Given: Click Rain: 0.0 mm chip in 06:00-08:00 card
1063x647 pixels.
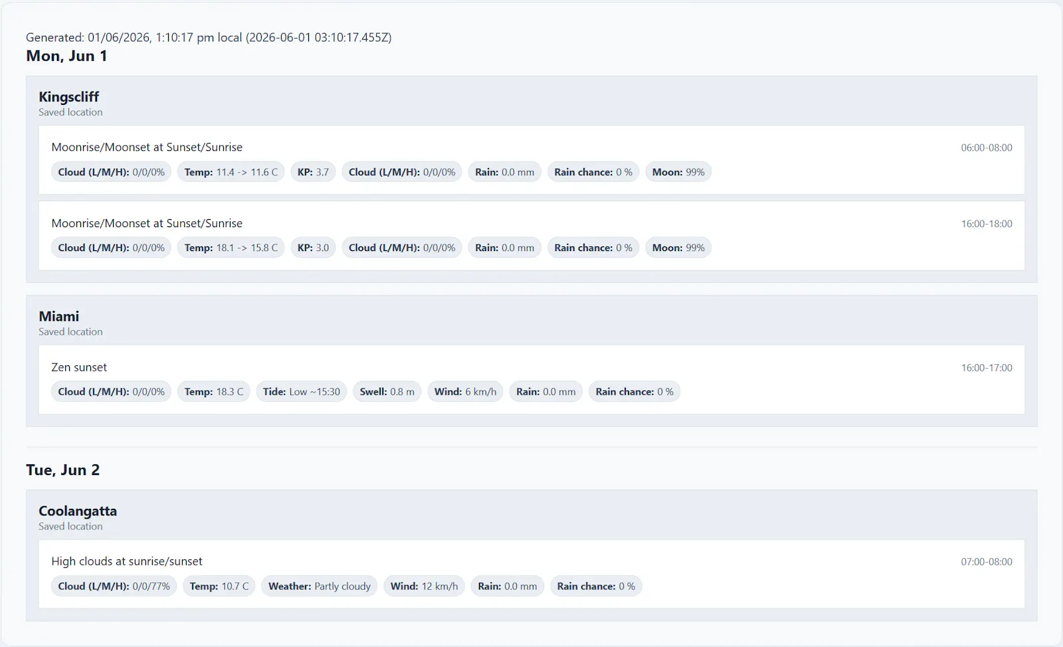Looking at the screenshot, I should [505, 172].
